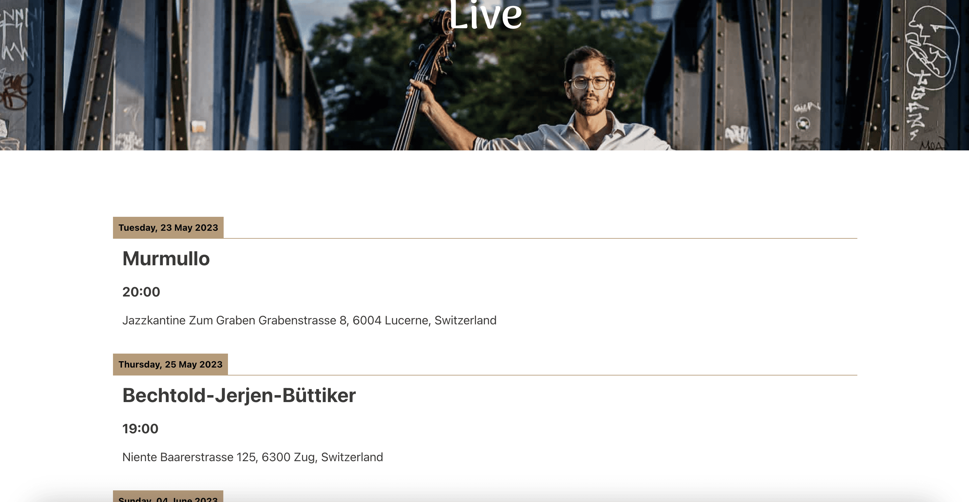Screen dimensions: 969x502
Task: Click the Live page heading
Action: click(x=485, y=15)
